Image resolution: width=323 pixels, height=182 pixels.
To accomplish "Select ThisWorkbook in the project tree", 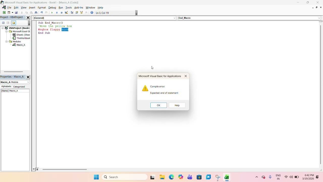I will (21, 38).
